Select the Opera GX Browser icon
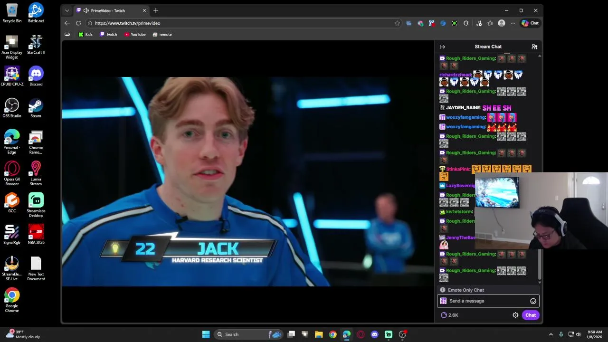The height and width of the screenshot is (342, 608). (x=12, y=173)
